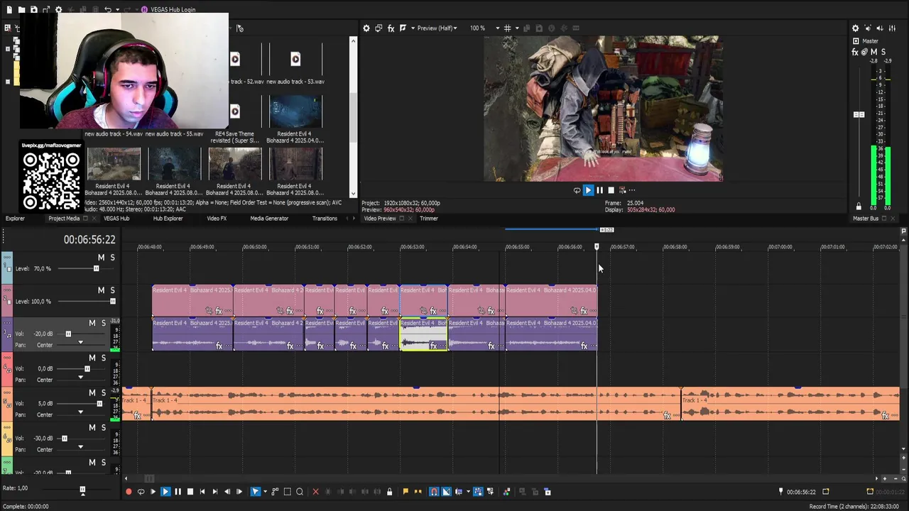Insert a region from the toolbar
The width and height of the screenshot is (909, 511).
(x=418, y=491)
